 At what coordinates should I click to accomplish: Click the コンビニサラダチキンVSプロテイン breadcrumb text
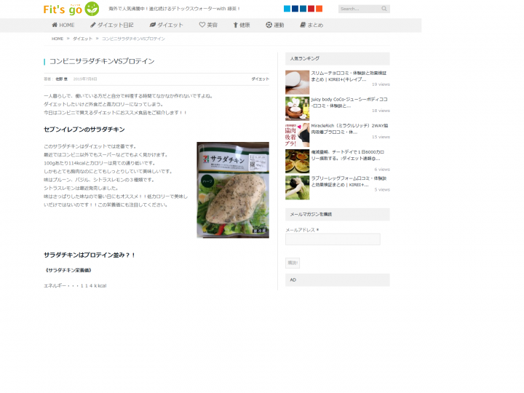133,39
